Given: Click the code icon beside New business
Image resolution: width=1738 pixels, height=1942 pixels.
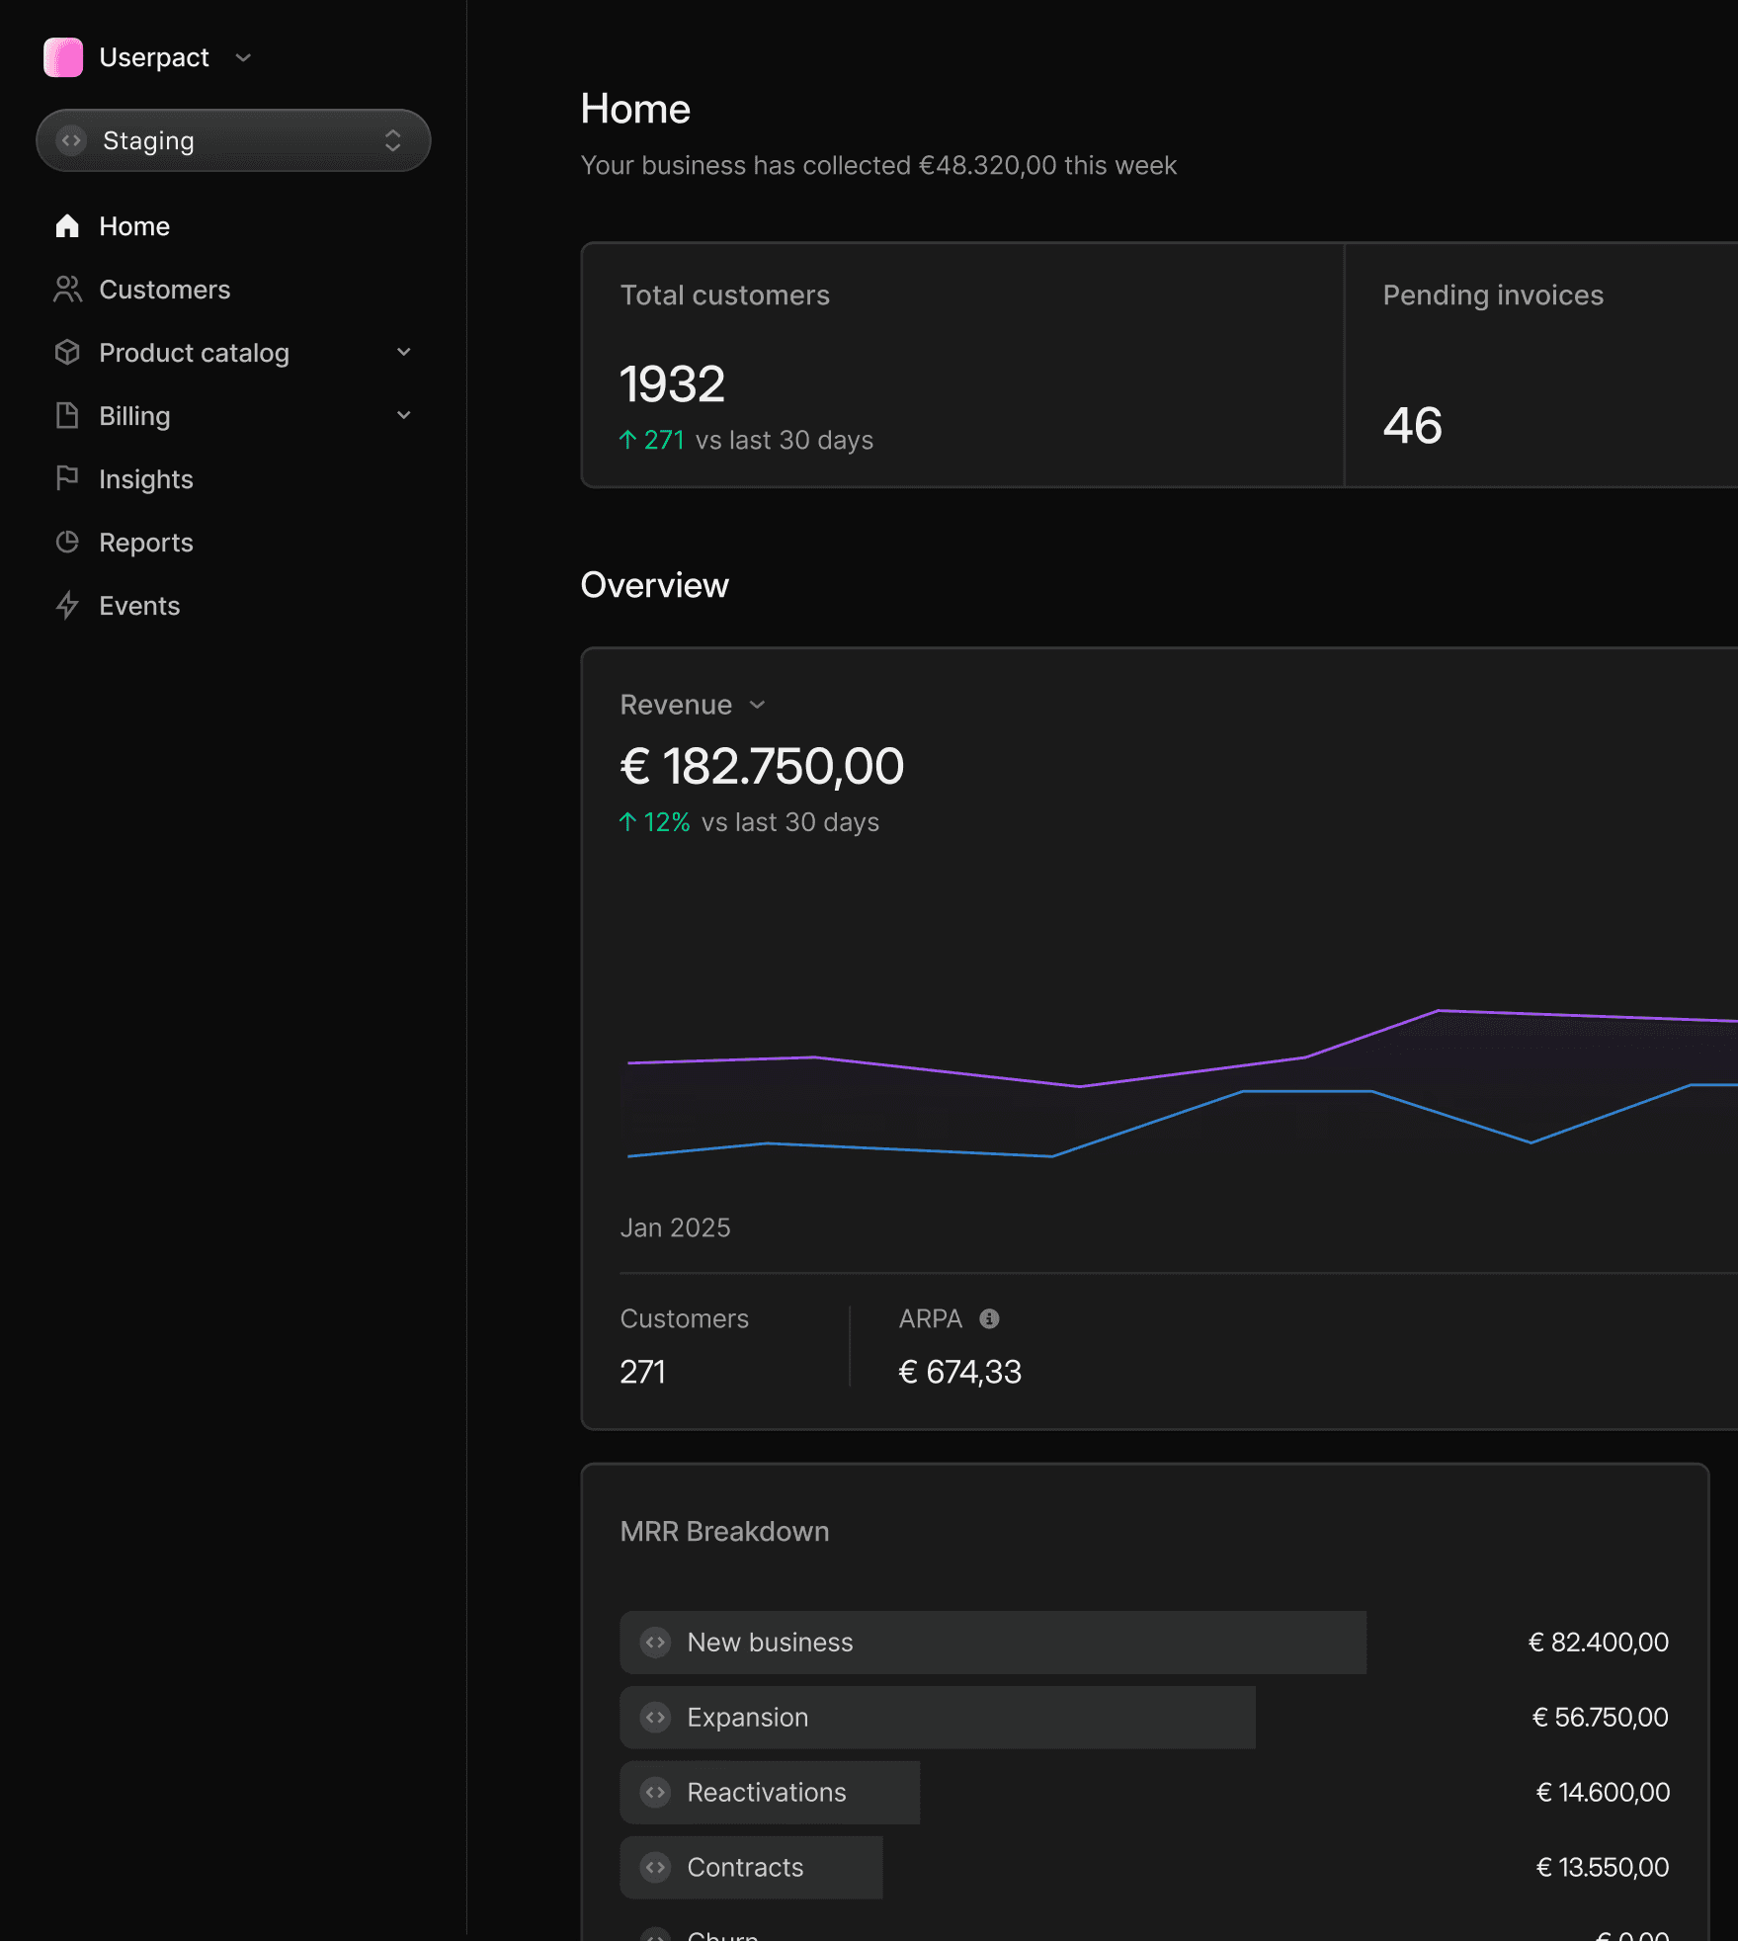Looking at the screenshot, I should click(x=655, y=1643).
